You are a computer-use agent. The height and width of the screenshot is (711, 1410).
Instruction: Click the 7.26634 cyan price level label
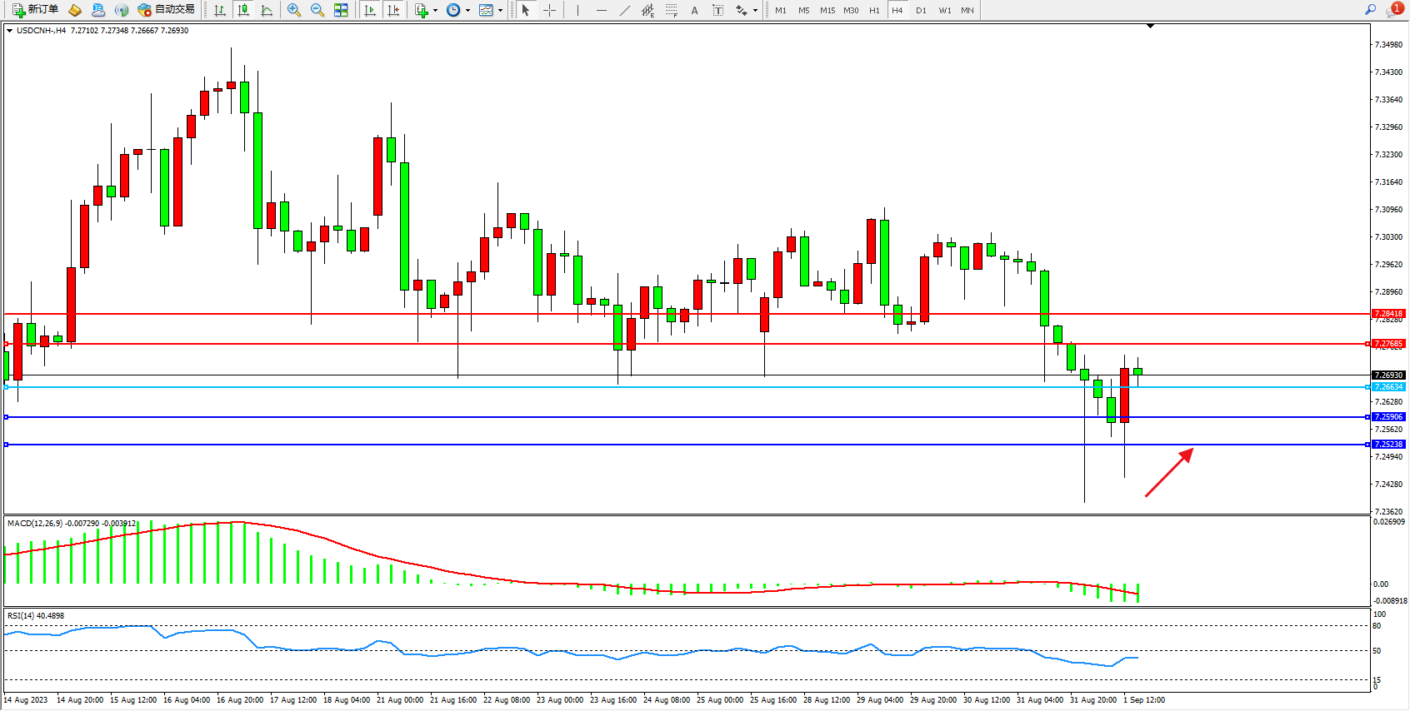tap(1388, 387)
